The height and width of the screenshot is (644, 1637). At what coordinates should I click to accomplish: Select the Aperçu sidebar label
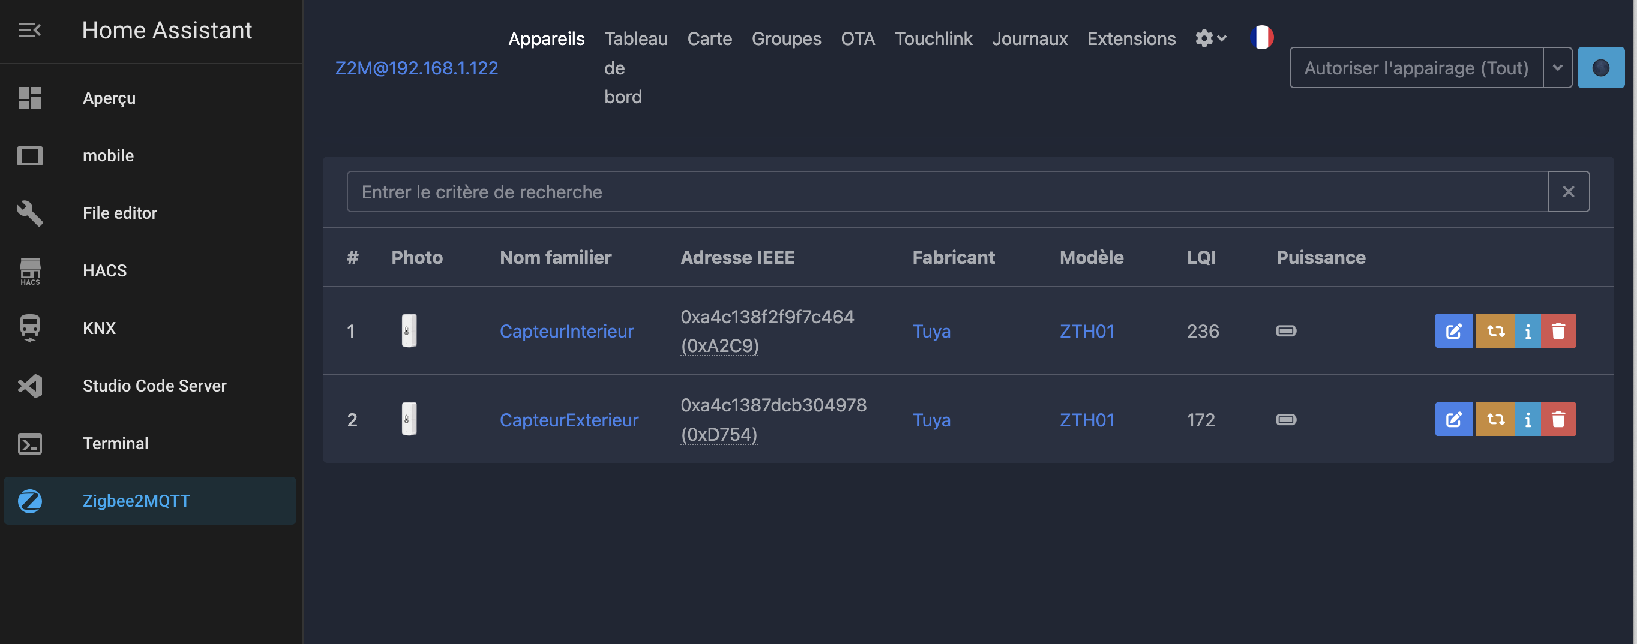[x=109, y=98]
